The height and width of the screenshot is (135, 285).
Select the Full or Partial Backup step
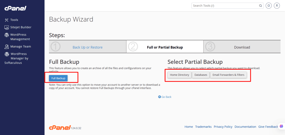[x=165, y=47]
